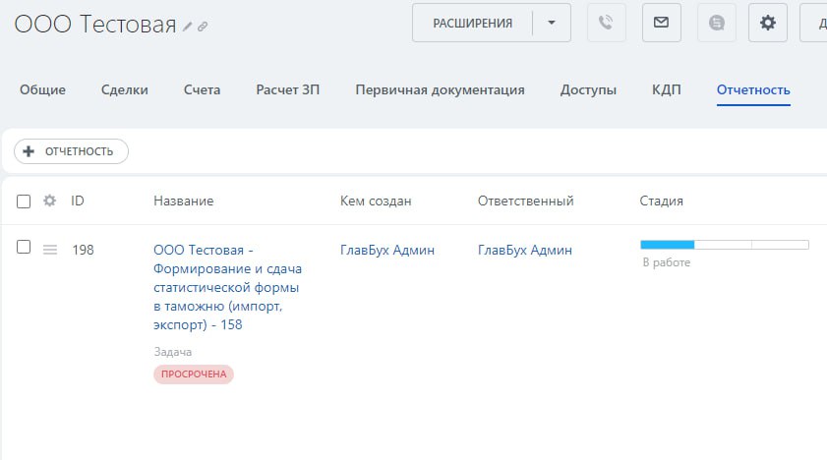Screen dimensions: 827x460
Task: Sort by the Название column header
Action: (x=183, y=201)
